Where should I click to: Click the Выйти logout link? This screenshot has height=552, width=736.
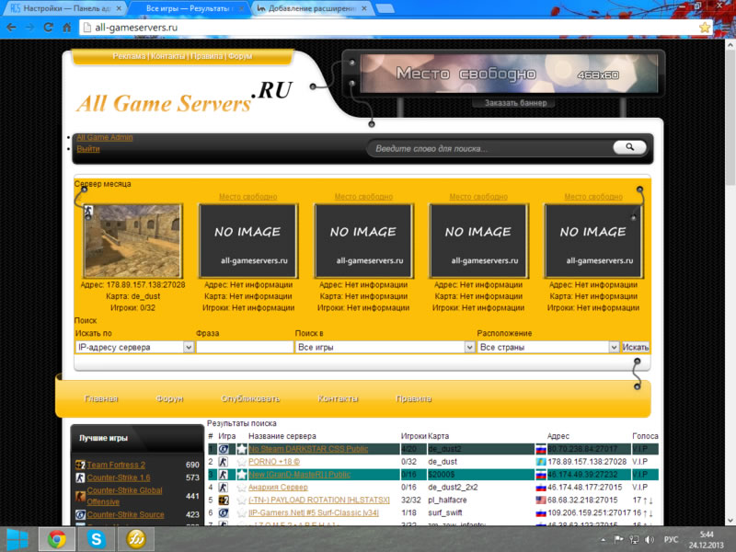[88, 149]
